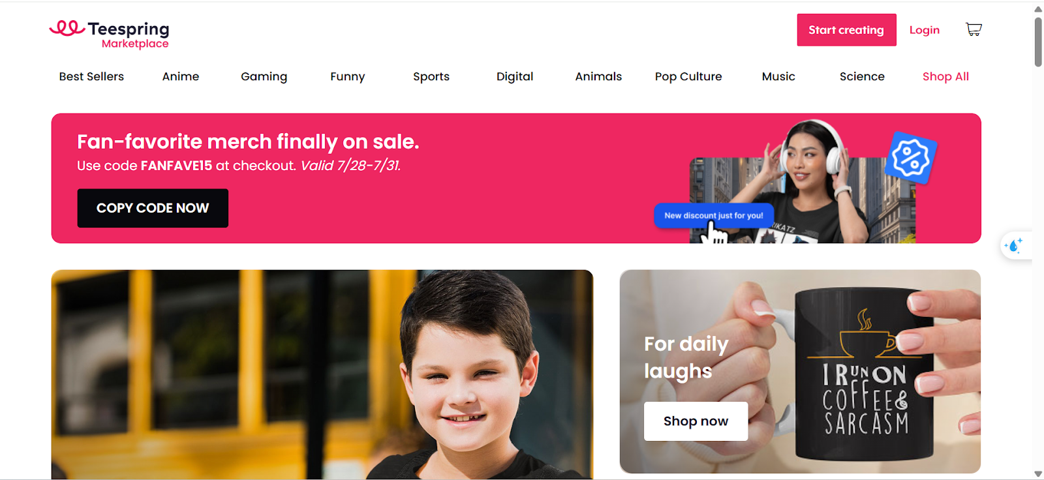Click Shop now on mug banner

[696, 421]
